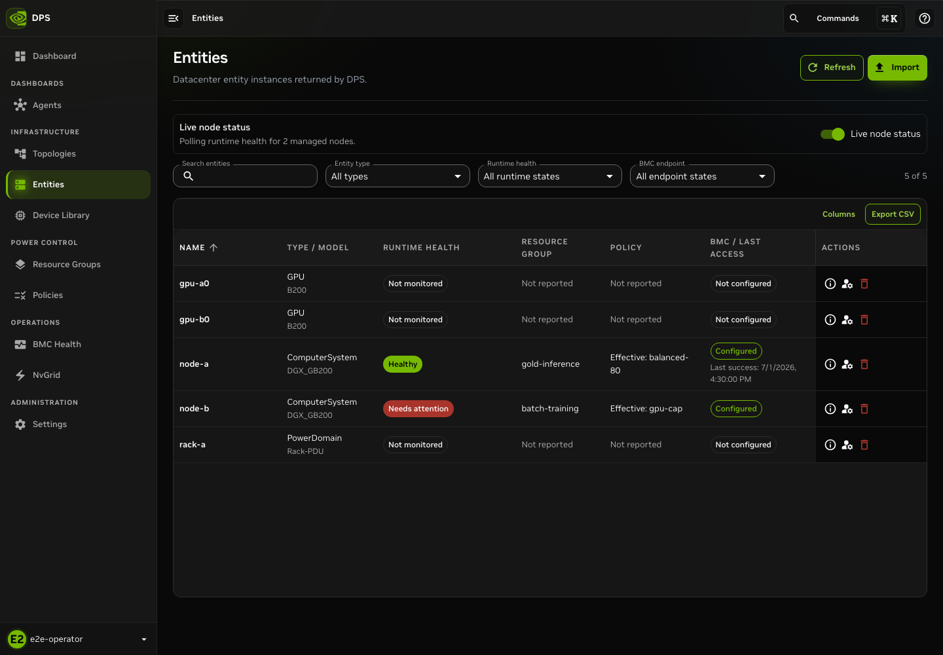Click into Search entities field
943x655 pixels.
pos(245,176)
